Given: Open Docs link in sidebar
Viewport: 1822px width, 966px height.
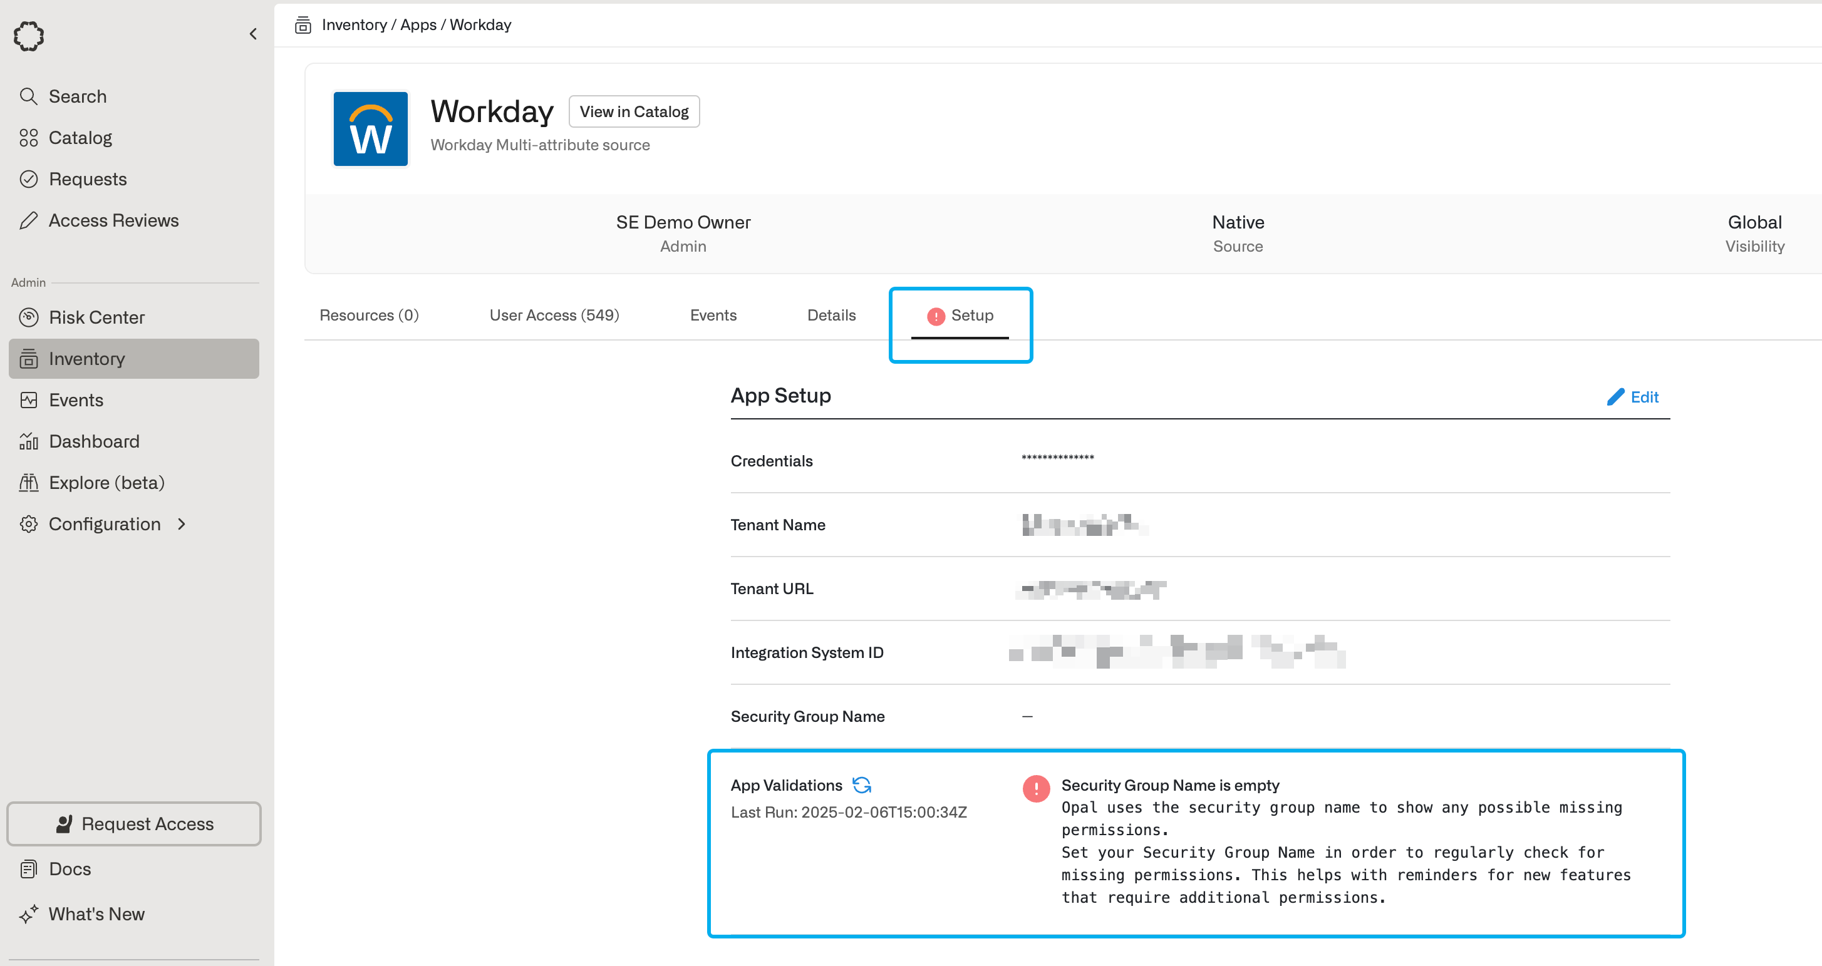Looking at the screenshot, I should point(70,869).
